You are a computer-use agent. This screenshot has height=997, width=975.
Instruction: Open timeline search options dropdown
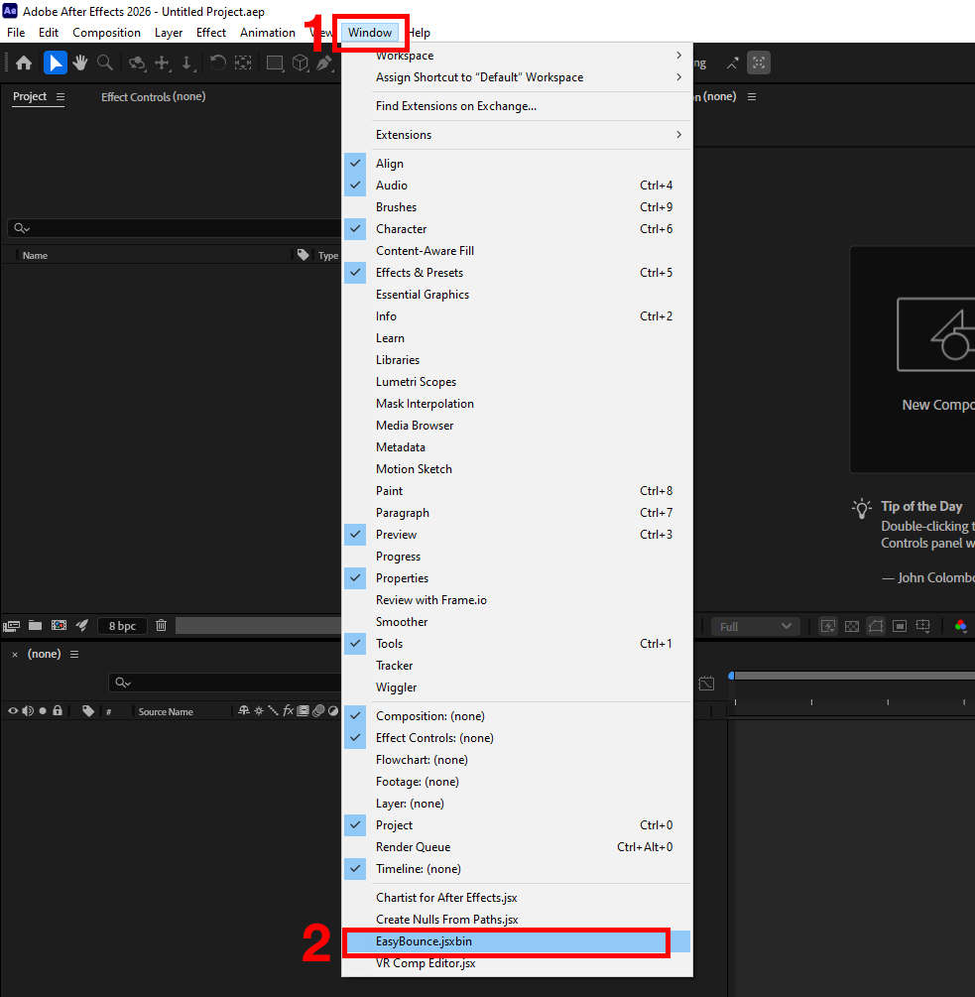point(123,683)
